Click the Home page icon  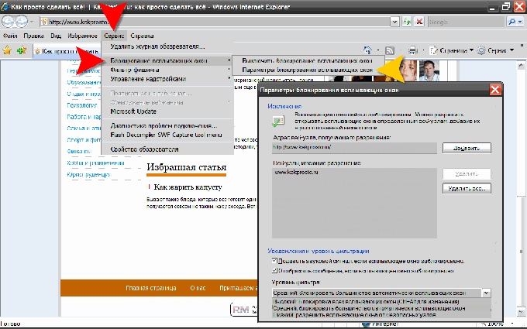(x=367, y=50)
